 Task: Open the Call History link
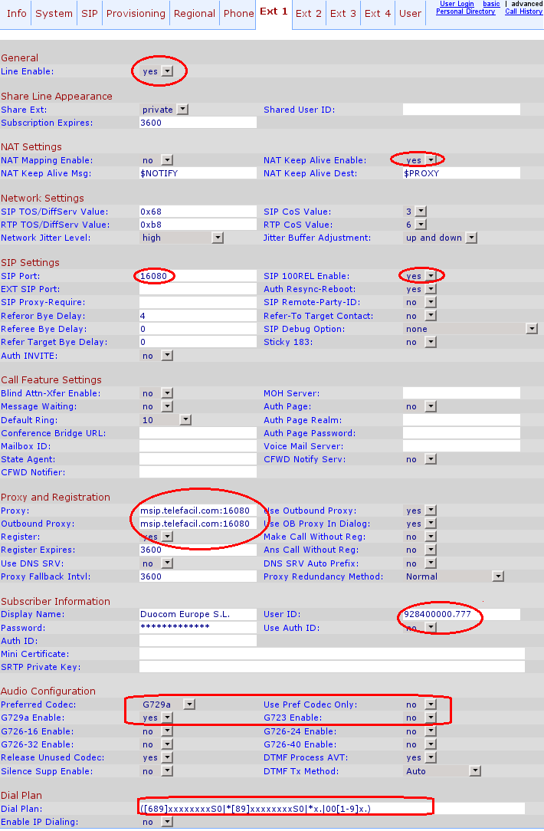(x=523, y=11)
